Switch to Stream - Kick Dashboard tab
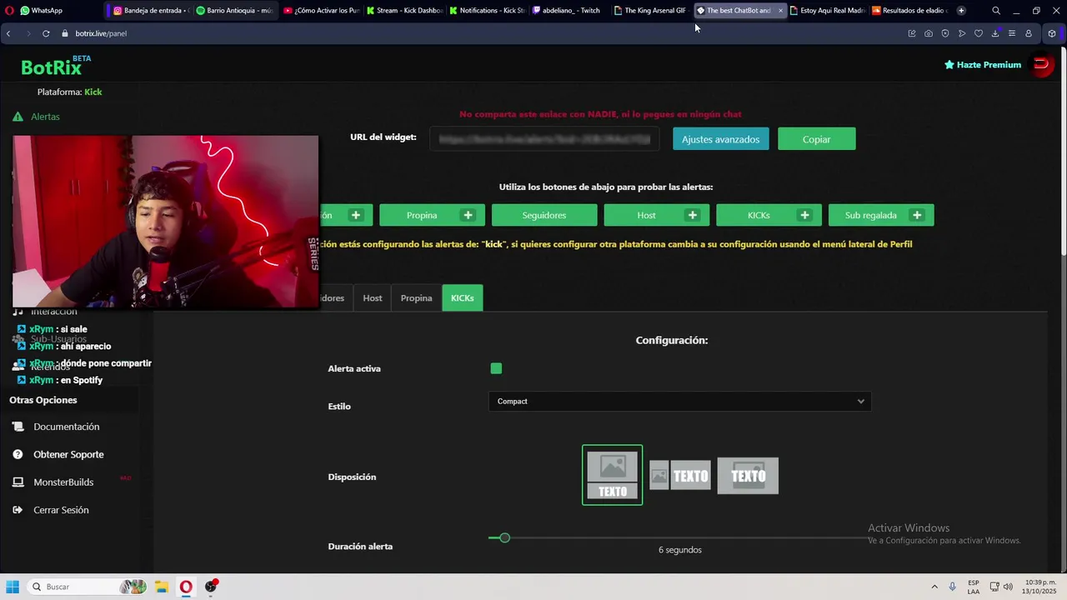 tap(404, 11)
